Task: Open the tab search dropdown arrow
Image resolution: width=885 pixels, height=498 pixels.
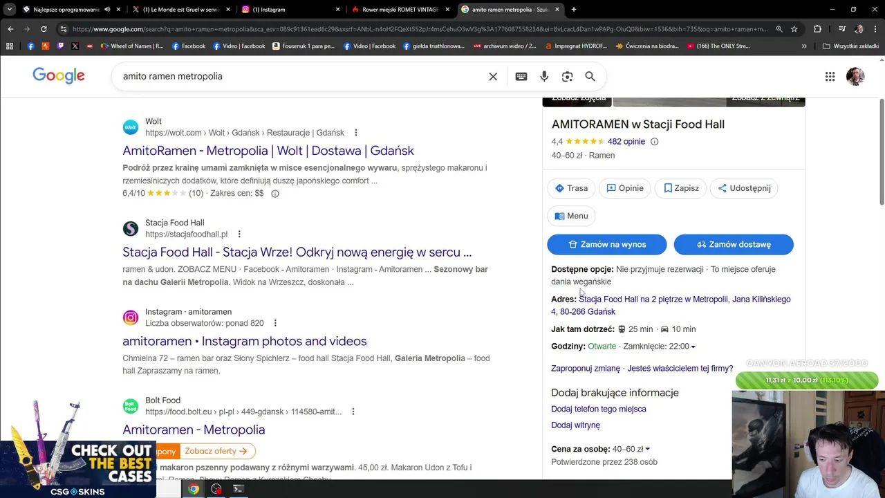Action: [x=10, y=10]
